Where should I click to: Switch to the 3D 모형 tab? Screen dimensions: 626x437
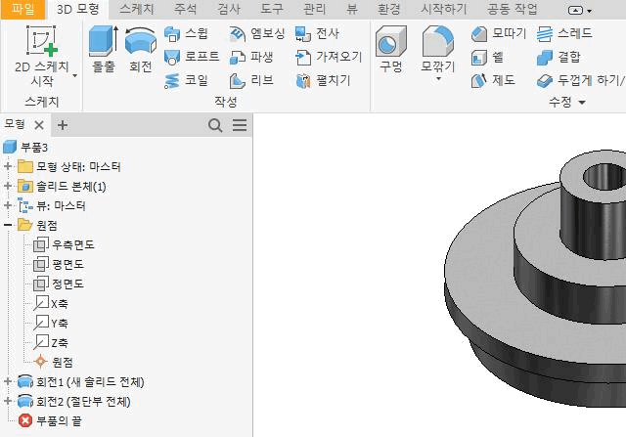coord(78,10)
